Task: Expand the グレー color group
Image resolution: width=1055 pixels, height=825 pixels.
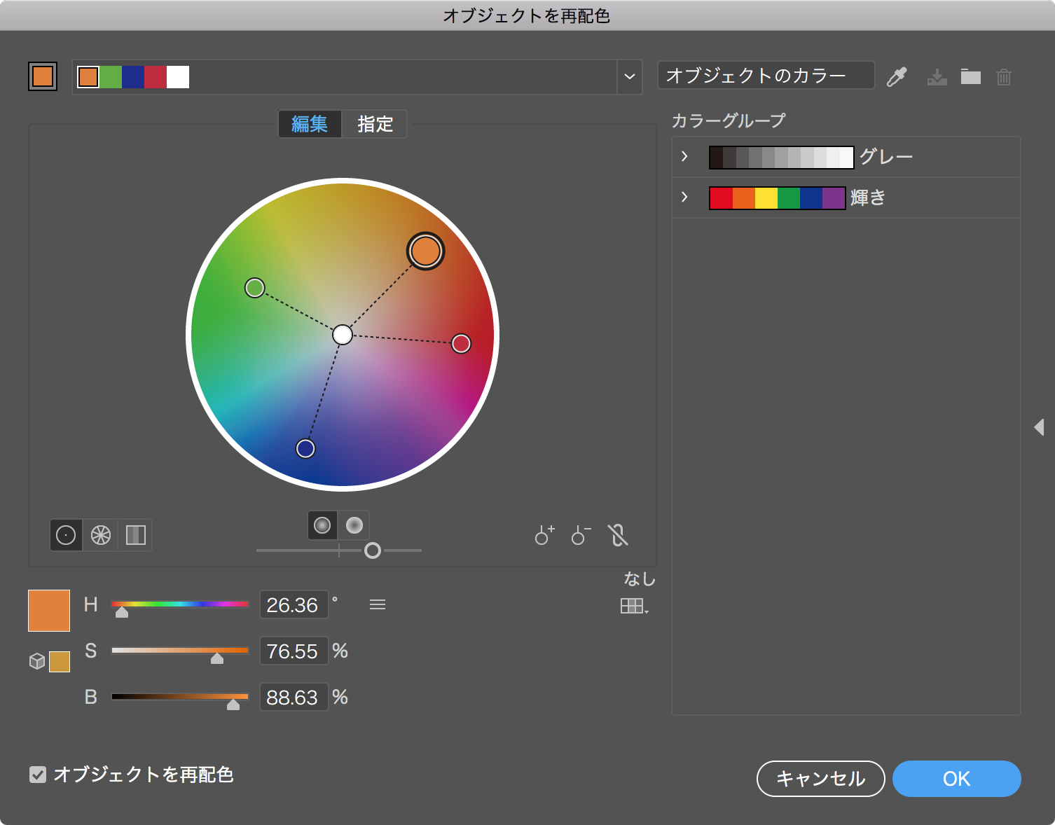Action: (x=685, y=157)
